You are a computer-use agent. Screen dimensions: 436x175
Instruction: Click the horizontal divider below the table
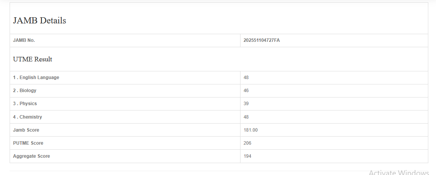192,171
